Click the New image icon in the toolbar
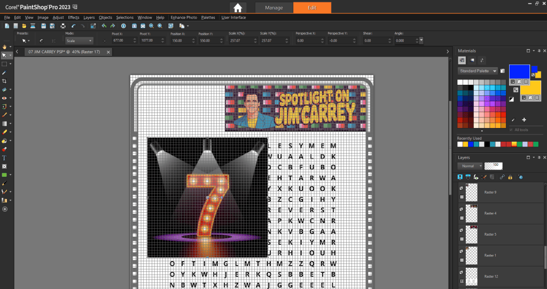The width and height of the screenshot is (547, 289). coord(7,26)
